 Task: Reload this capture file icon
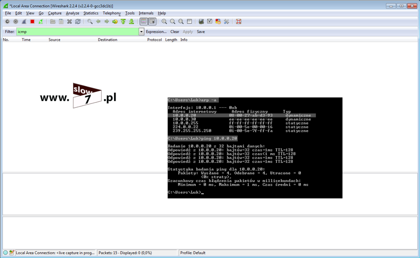pos(78,21)
